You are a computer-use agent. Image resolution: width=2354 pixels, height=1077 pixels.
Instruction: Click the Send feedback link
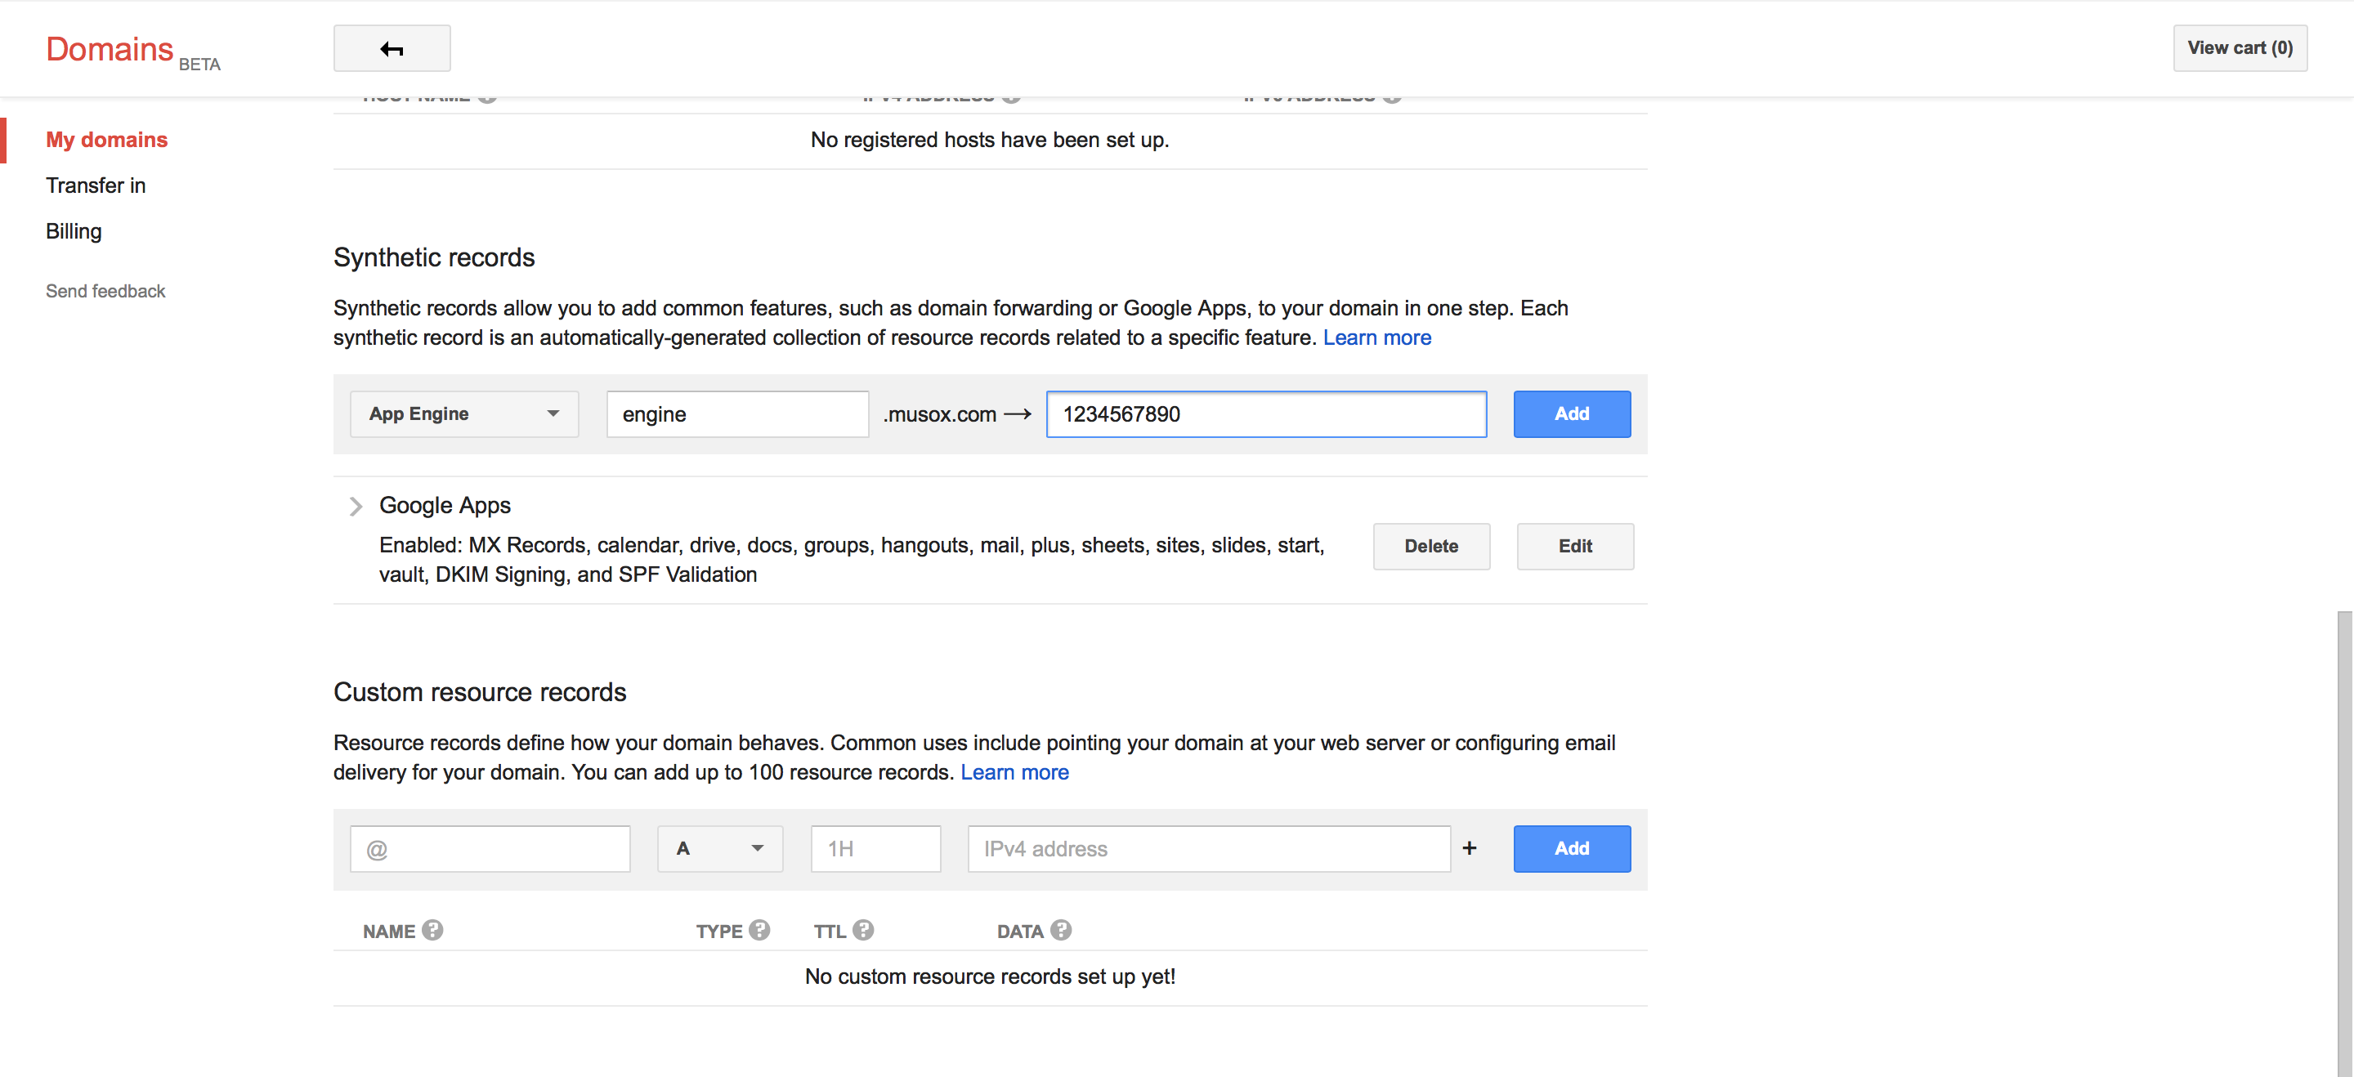pos(105,292)
